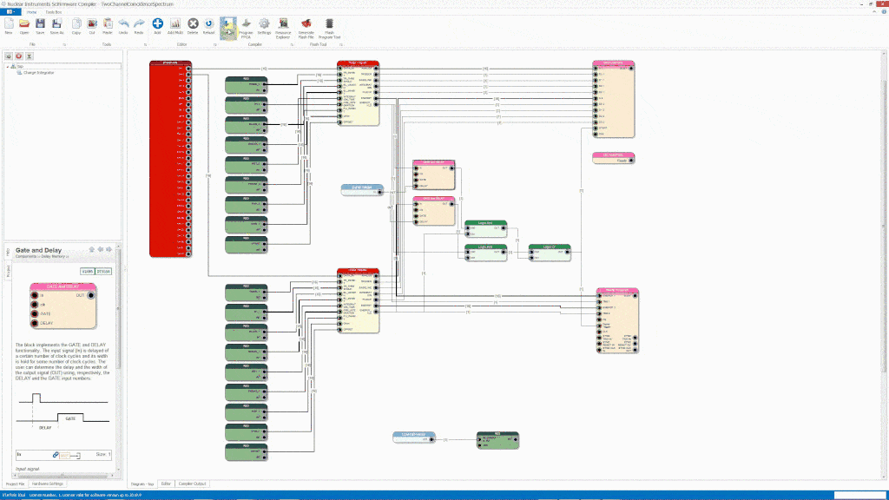Viewport: 889px width, 500px height.
Task: Launch the Flash Program Tool
Action: click(329, 28)
